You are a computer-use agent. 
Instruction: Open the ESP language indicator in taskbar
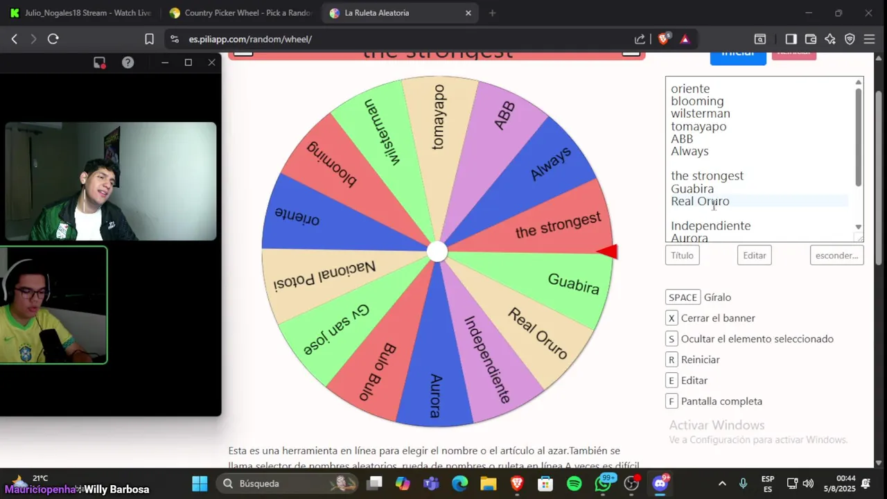[x=768, y=483]
